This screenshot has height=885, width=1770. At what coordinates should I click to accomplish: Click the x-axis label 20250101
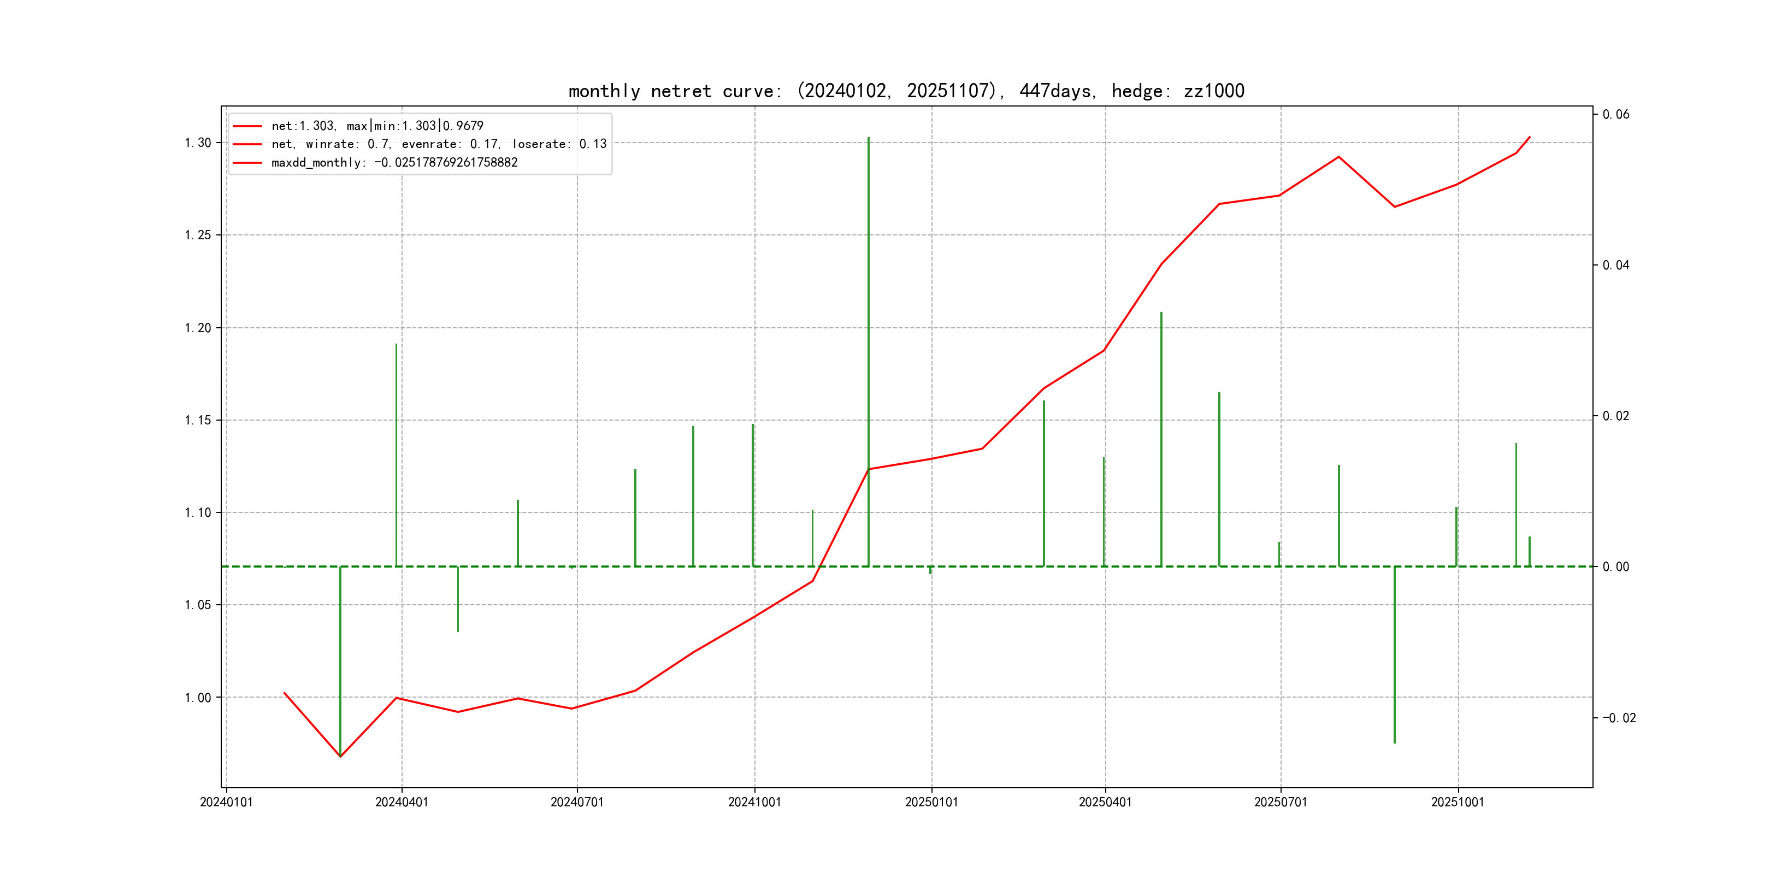click(x=931, y=803)
